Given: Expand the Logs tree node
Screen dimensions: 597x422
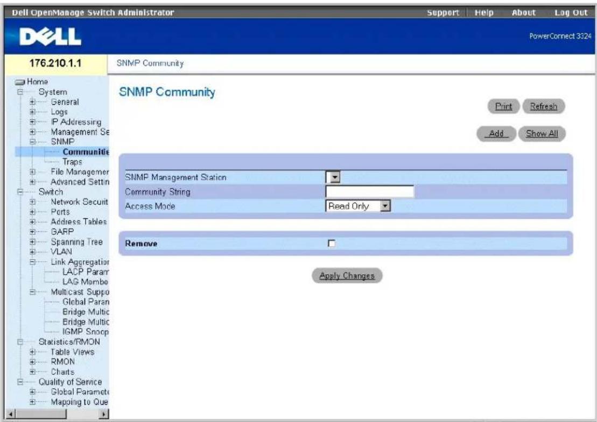Looking at the screenshot, I should 33,112.
